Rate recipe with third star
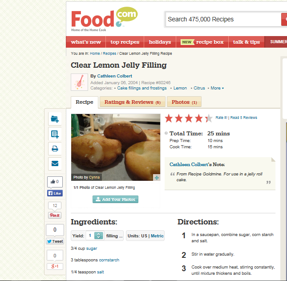 (x=189, y=118)
